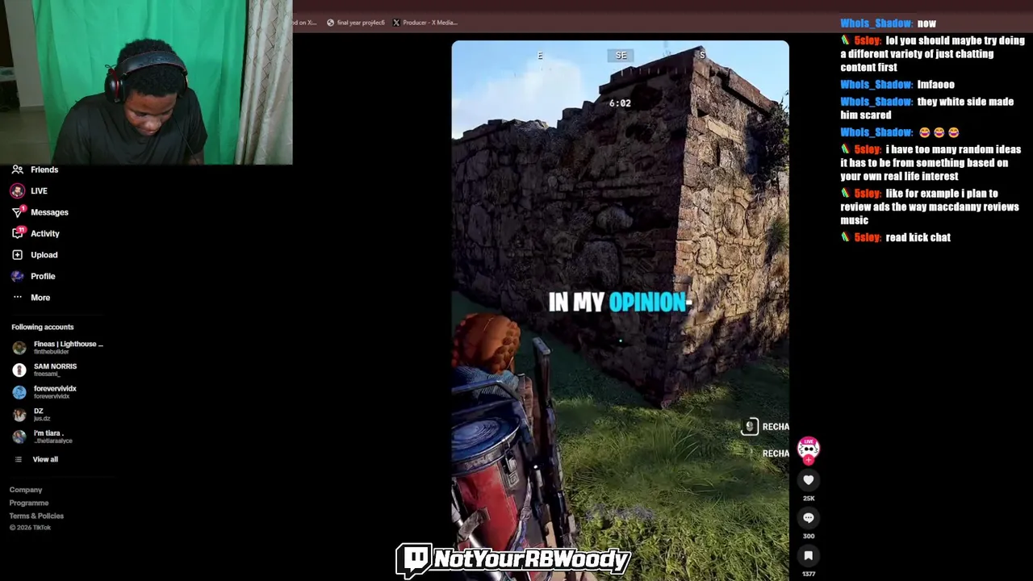Open the 'Producer - X Media' bookmark
Viewport: 1033px width, 581px height.
(x=424, y=23)
